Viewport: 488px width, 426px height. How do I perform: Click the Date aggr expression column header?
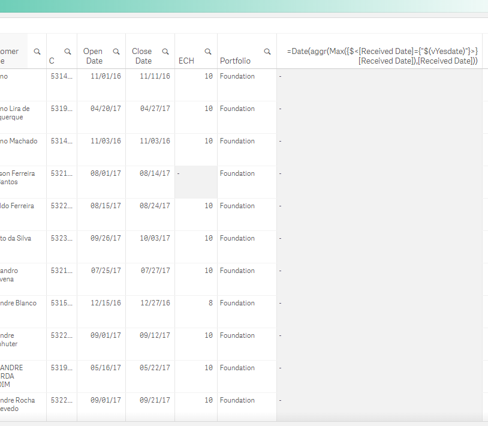[x=382, y=56]
